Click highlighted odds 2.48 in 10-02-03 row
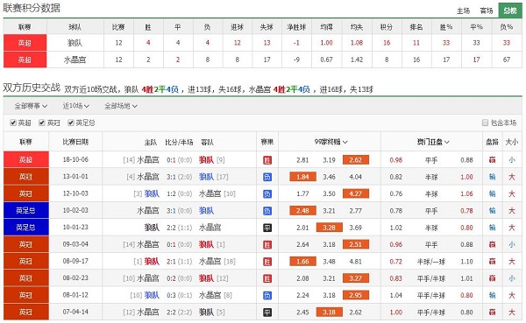Image resolution: width=526 pixels, height=323 pixels. point(302,211)
